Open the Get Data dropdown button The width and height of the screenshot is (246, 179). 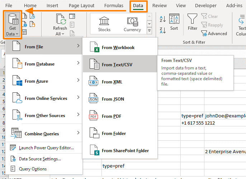(13, 25)
